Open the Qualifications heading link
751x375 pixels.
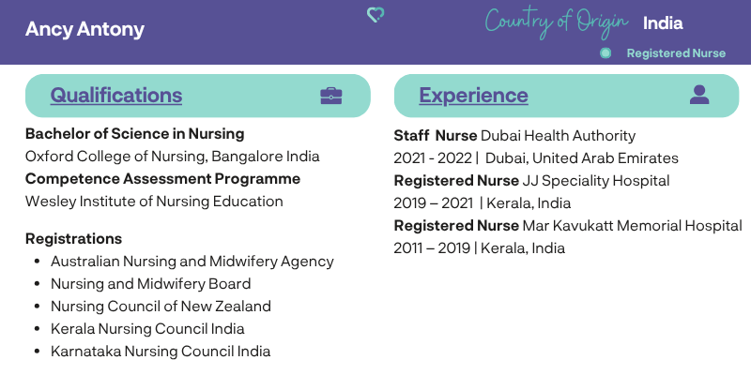pyautogui.click(x=116, y=95)
